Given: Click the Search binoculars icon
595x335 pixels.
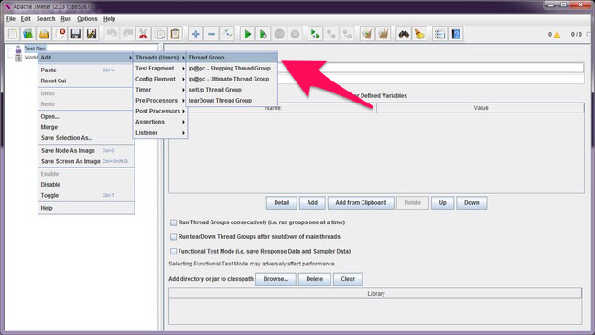Looking at the screenshot, I should point(404,34).
